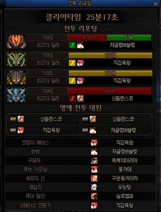Click 풍카테's character portrait
Screen dimensions: 161x212
[94, 169]
